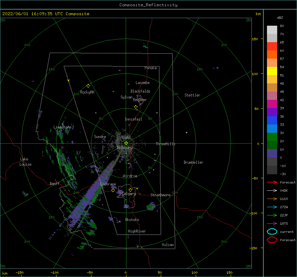Image resolution: width=297 pixels, height=277 pixels.
Task: Click the Strathmore city label
Action: point(160,195)
